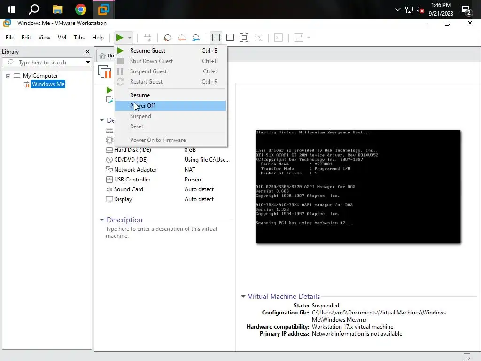Viewport: 481px width, 361px height.
Task: Click Send Ctrl+Alt+Del toolbar icon
Action: [147, 38]
